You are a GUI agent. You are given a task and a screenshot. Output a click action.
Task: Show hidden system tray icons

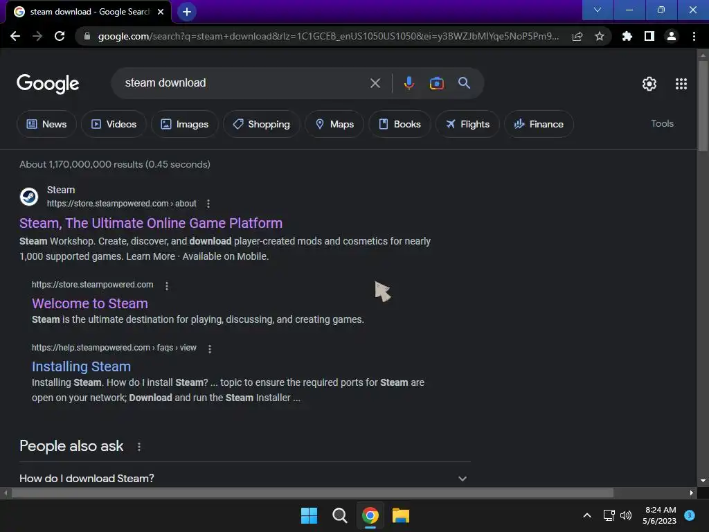click(587, 515)
